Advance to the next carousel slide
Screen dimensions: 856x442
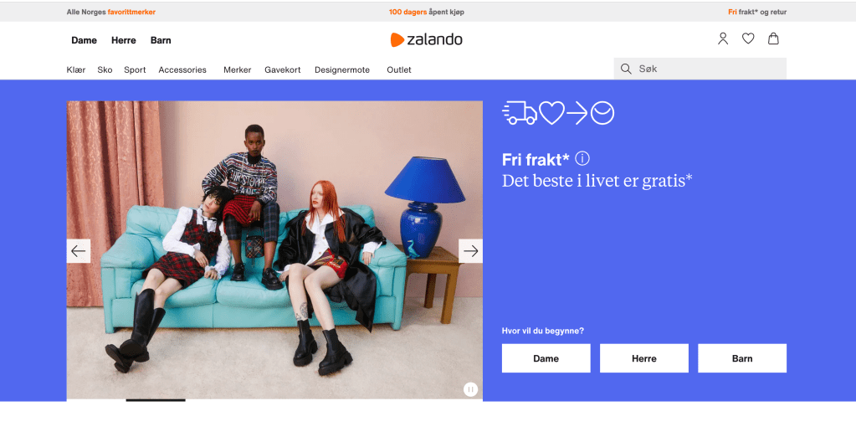[470, 251]
